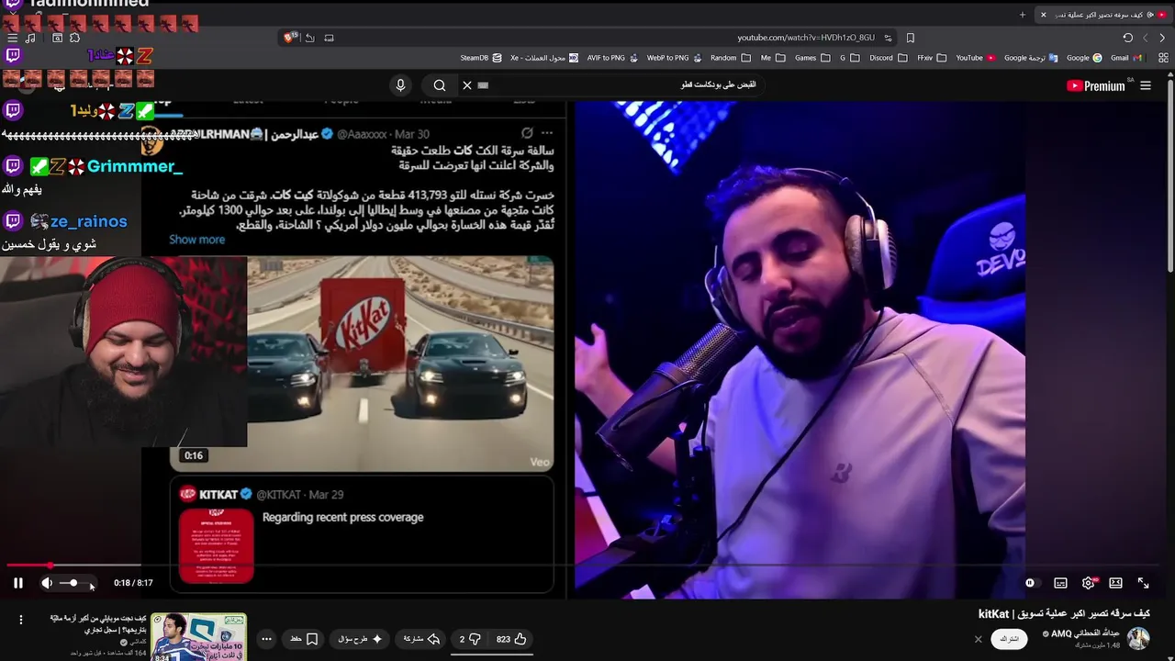Open more actions ellipsis below video
The image size is (1175, 661).
click(266, 639)
